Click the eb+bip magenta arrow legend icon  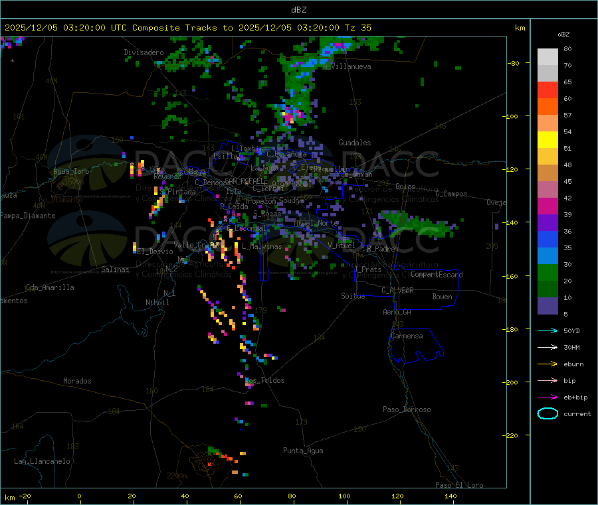click(x=548, y=397)
